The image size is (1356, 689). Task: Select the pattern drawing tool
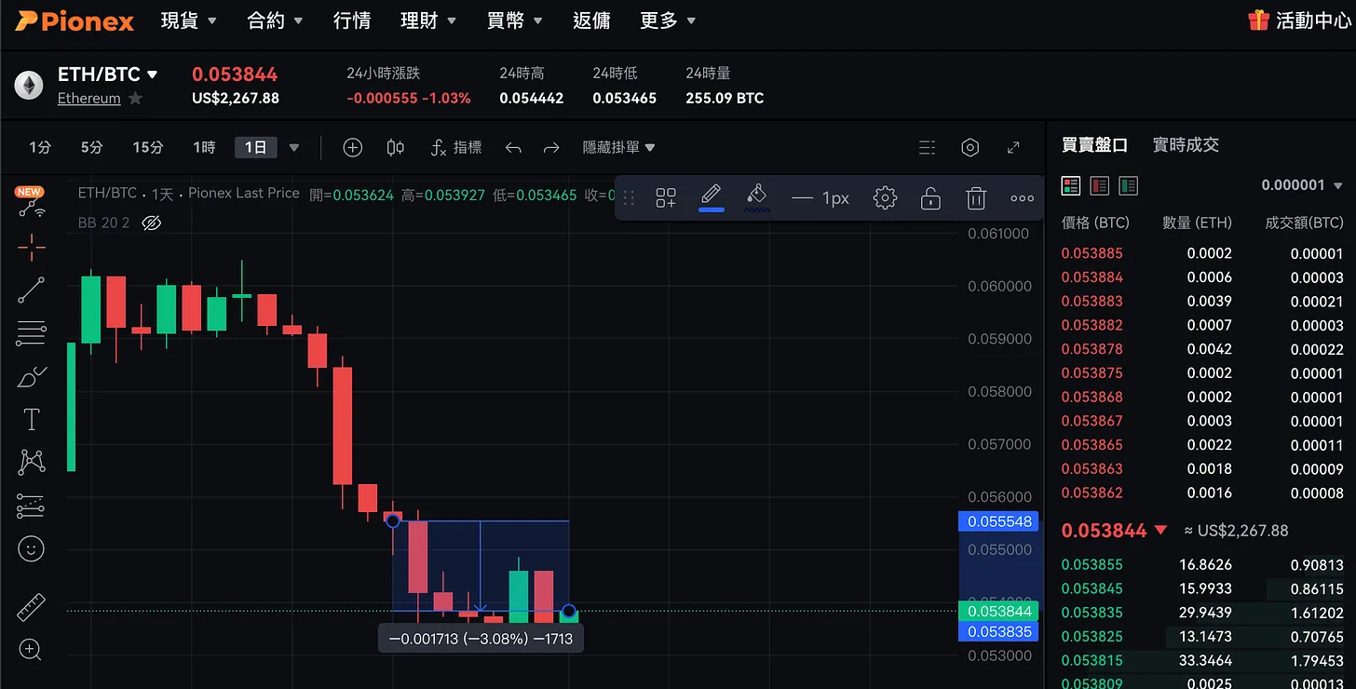31,462
